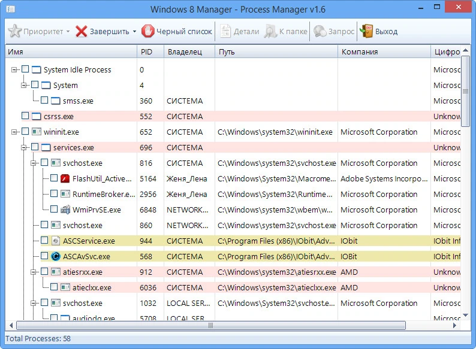Screen dimensions: 476x349
Task: Click the К папке folder icon
Action: pos(270,31)
